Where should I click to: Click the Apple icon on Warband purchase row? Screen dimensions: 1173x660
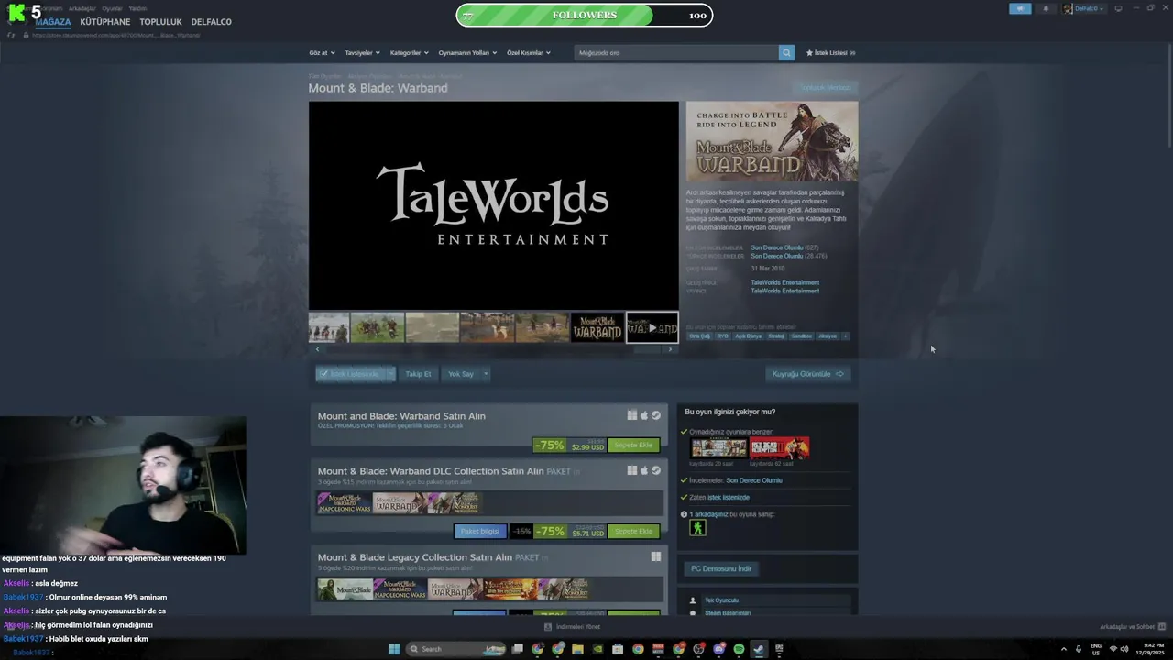[644, 415]
